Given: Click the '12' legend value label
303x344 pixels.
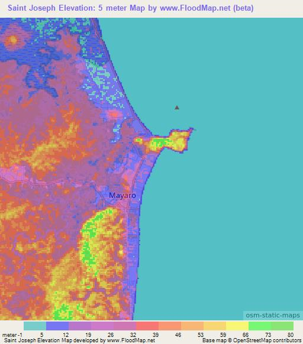Looking at the screenshot, I should point(66,335).
